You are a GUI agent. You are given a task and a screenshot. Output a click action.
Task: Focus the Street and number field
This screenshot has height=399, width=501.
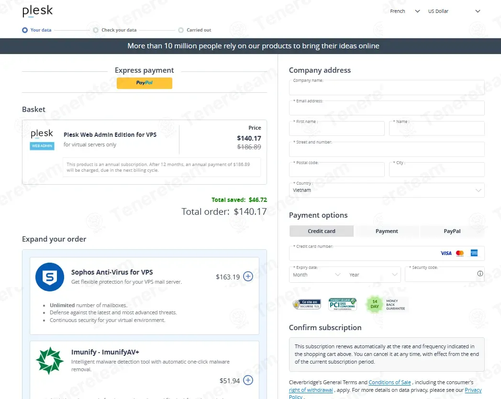[387, 149]
